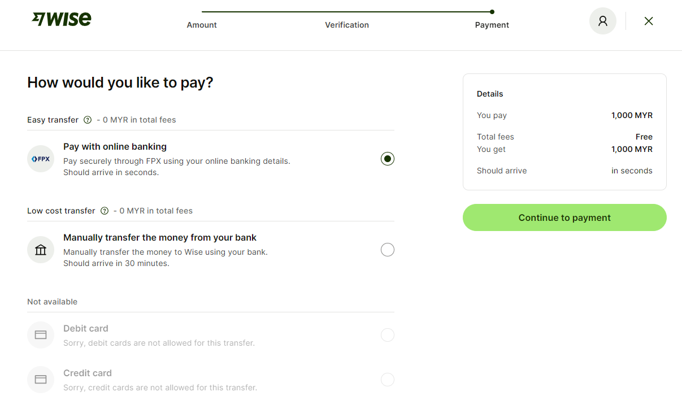This screenshot has height=418, width=682.
Task: Open help icon beside Easy transfer
Action: click(88, 120)
